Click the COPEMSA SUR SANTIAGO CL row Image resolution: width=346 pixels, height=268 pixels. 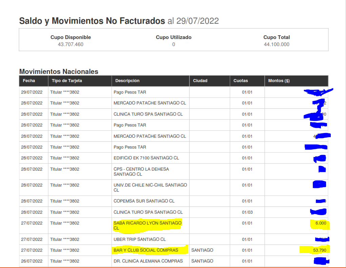(x=144, y=201)
